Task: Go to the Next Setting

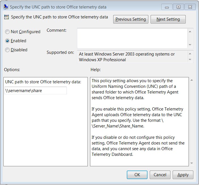Action: pyautogui.click(x=168, y=19)
